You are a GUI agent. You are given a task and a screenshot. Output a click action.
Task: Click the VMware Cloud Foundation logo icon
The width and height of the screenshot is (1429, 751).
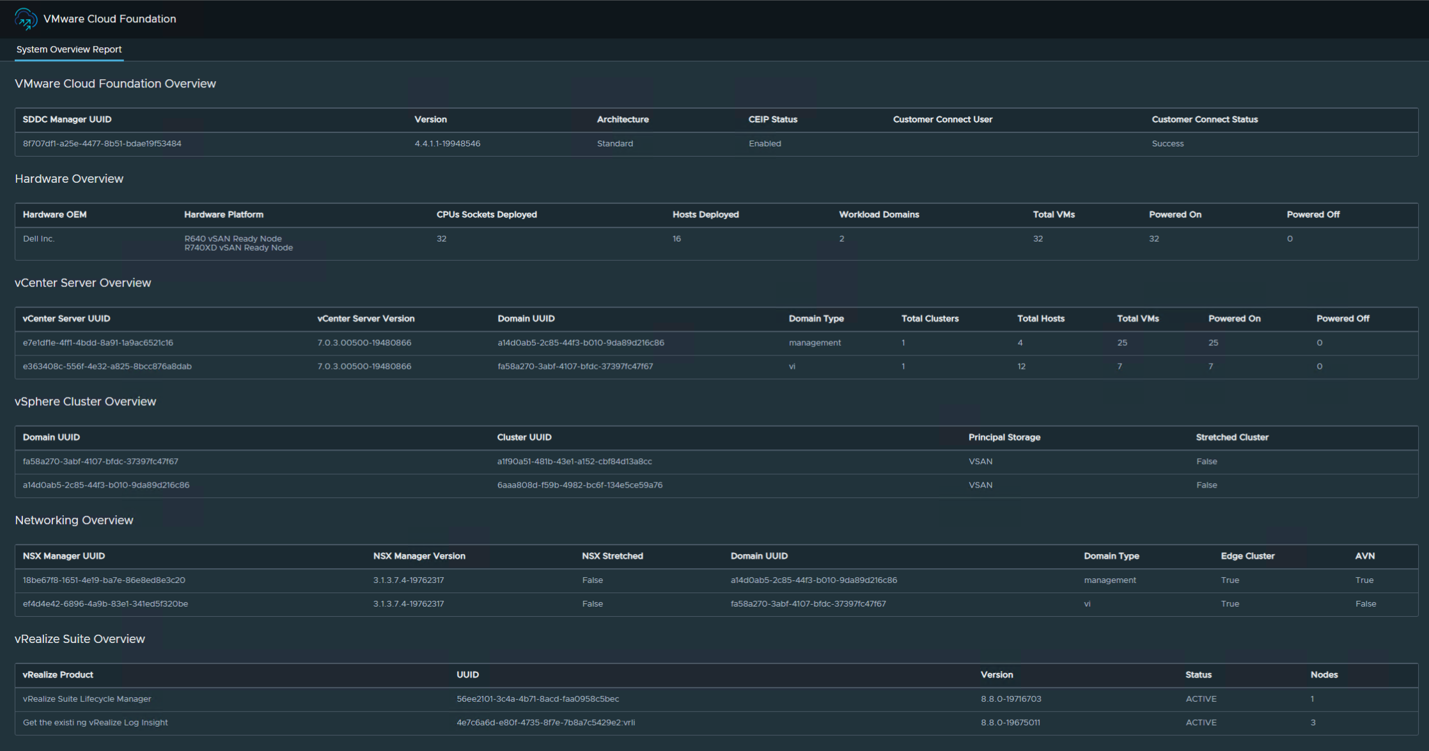click(24, 19)
